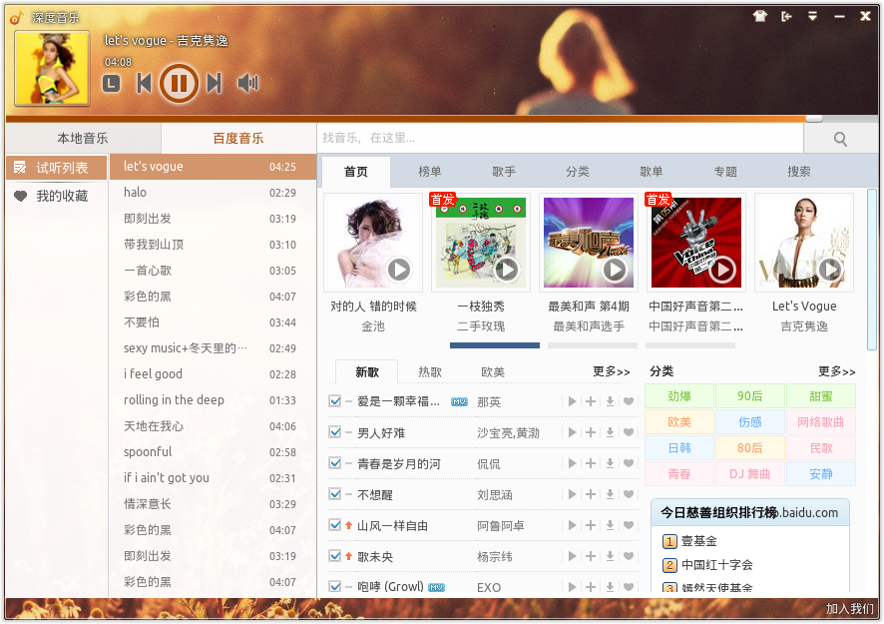Screen dimensions: 884x624
Task: Open 我的收藏 favorites list
Action: [x=57, y=196]
